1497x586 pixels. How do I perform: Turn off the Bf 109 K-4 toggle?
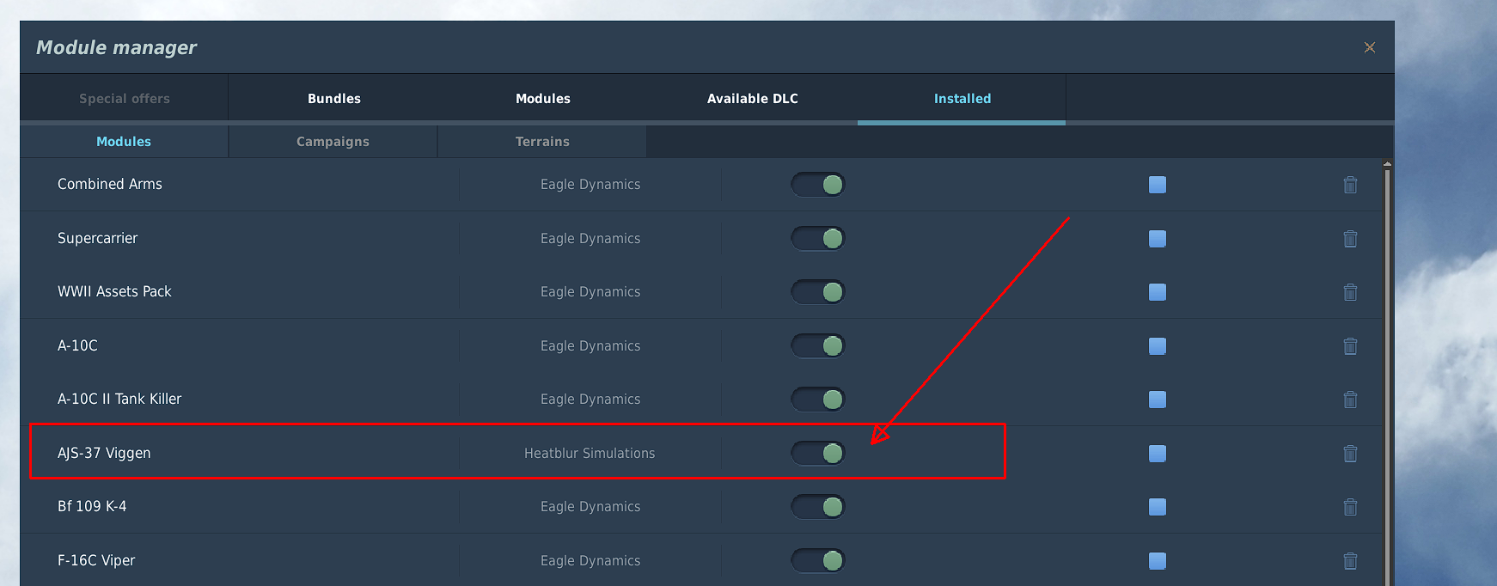[818, 507]
